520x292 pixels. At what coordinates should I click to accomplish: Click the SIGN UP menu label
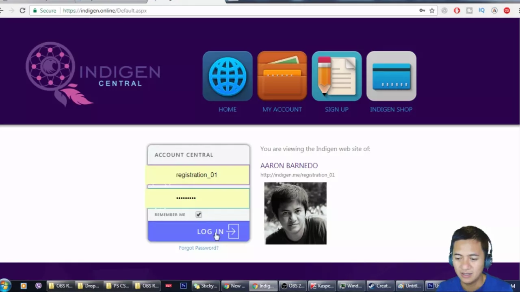coord(337,109)
